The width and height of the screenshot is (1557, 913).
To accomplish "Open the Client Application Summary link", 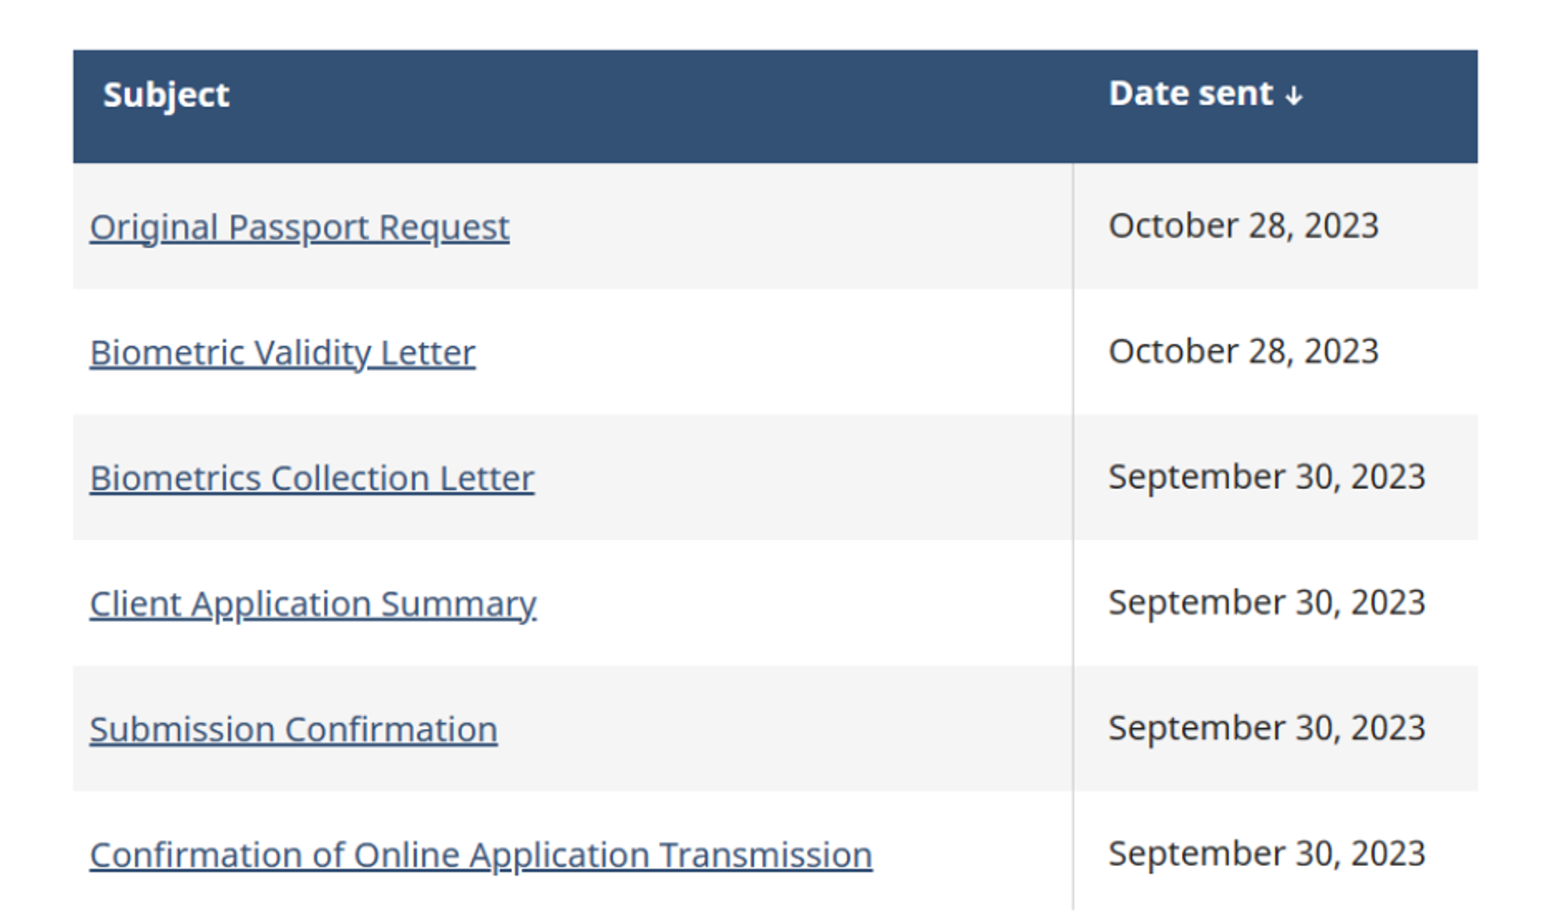I will pyautogui.click(x=312, y=604).
